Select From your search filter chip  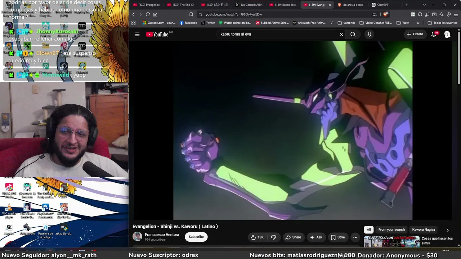(391, 230)
